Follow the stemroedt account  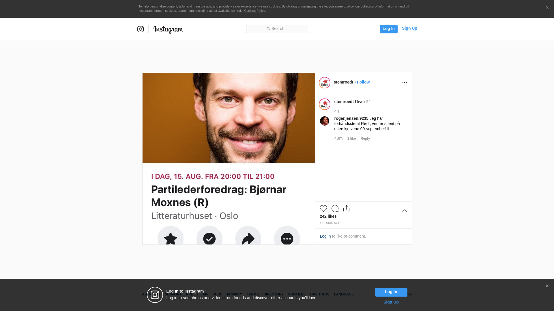pos(363,82)
